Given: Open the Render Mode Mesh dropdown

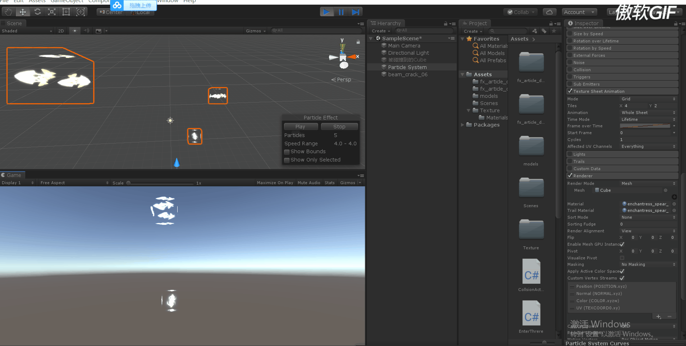Looking at the screenshot, I should [648, 183].
